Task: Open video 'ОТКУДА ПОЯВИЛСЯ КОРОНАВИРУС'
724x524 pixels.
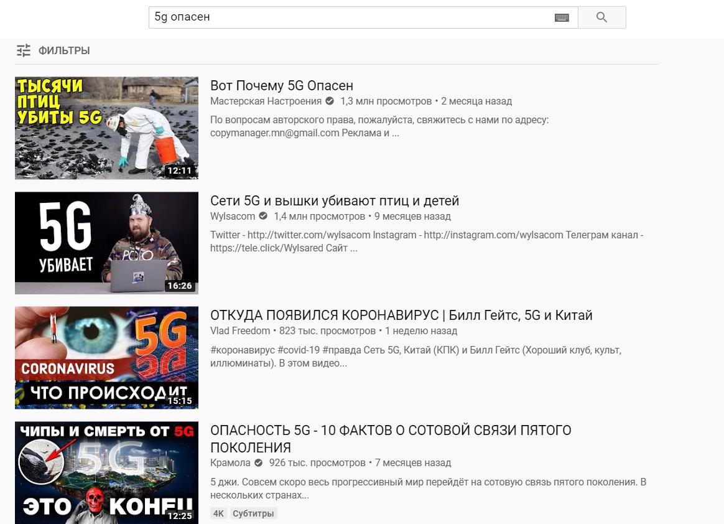Action: pyautogui.click(x=401, y=315)
